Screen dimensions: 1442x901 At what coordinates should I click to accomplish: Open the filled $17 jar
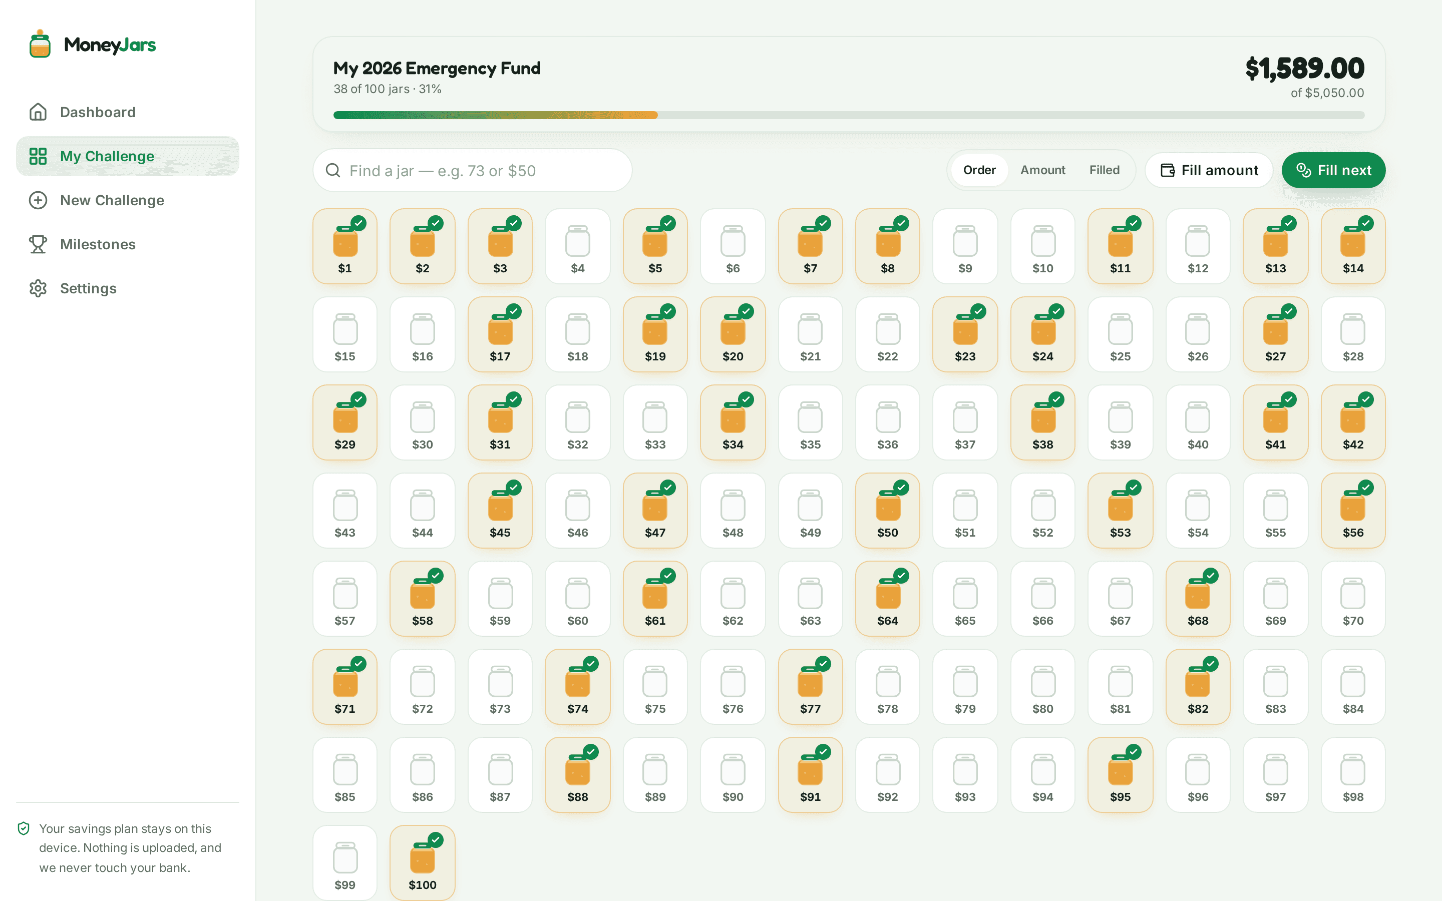pos(501,334)
